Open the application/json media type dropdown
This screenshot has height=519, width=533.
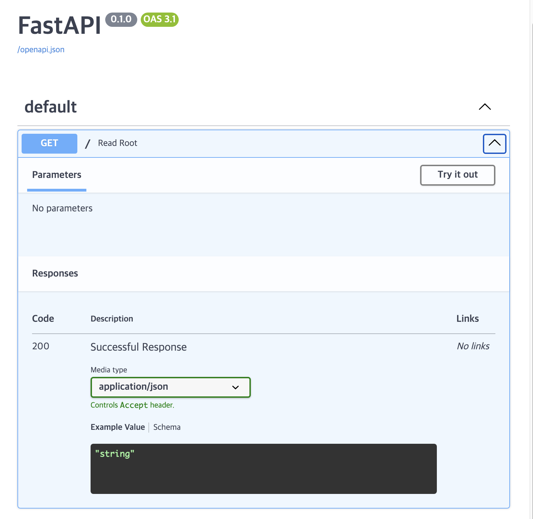tap(170, 387)
